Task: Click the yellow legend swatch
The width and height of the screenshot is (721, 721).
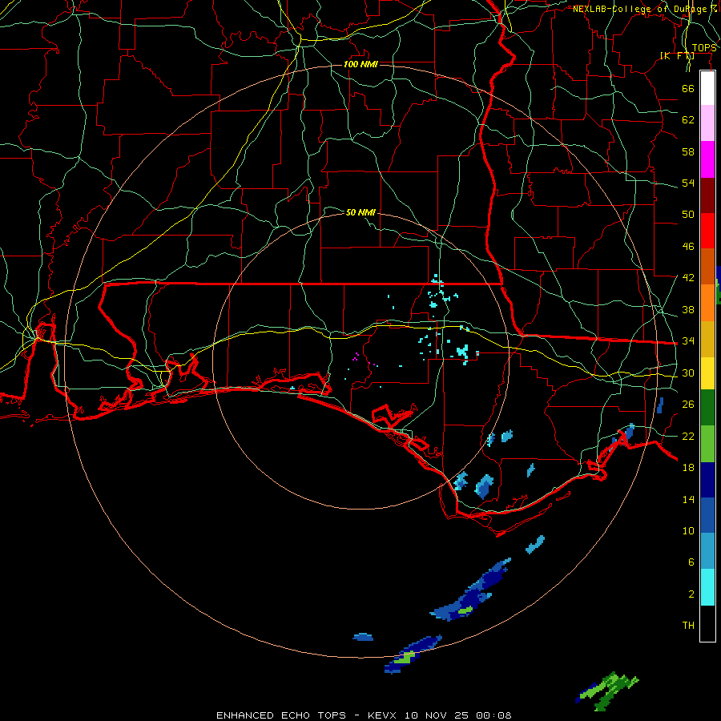Action: pos(707,373)
